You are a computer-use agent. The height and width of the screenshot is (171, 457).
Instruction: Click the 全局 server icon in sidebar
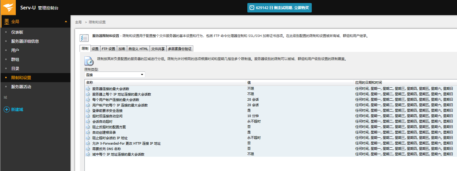(6, 22)
